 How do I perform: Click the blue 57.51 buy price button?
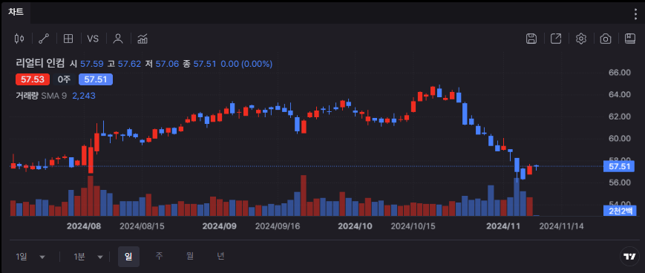(x=96, y=80)
